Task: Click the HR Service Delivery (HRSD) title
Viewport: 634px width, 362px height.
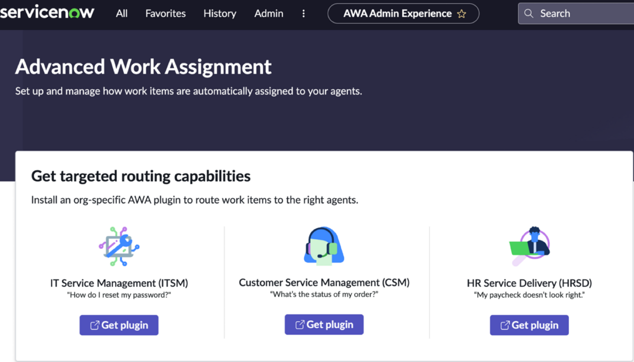Action: tap(529, 283)
